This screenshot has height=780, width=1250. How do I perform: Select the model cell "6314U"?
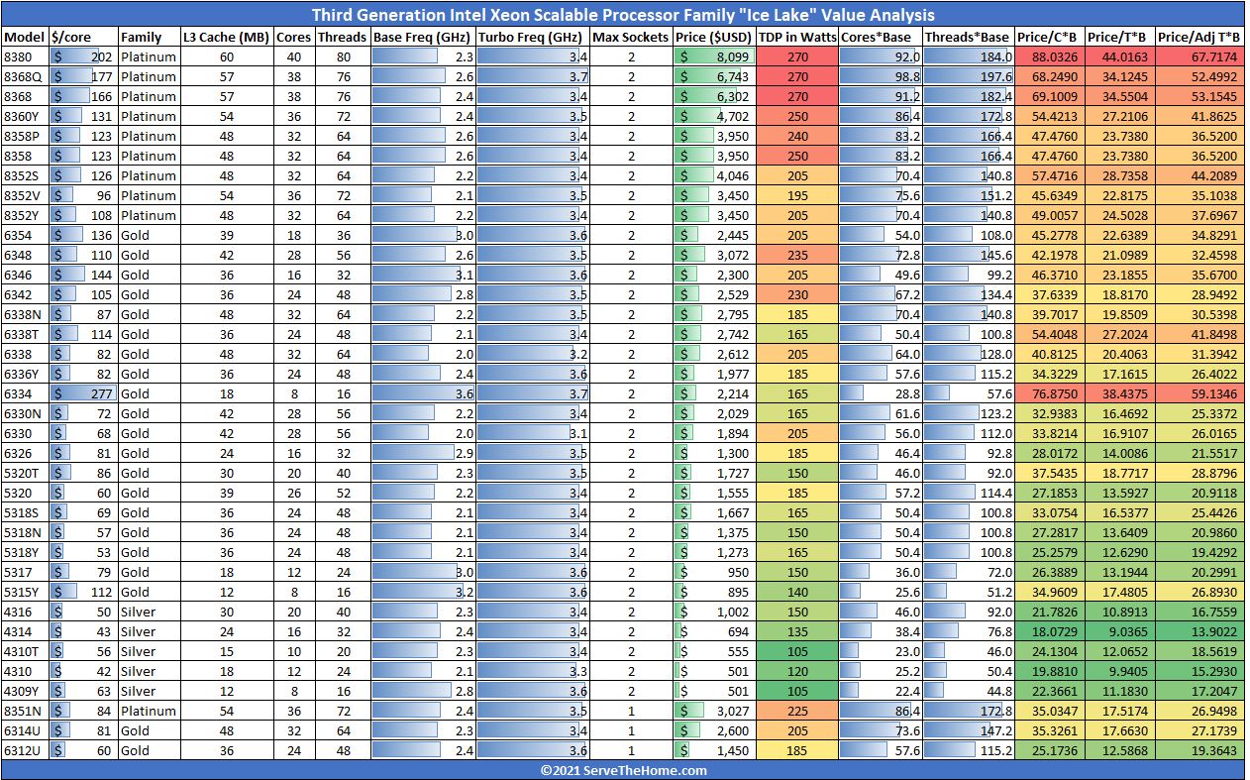coord(26,730)
